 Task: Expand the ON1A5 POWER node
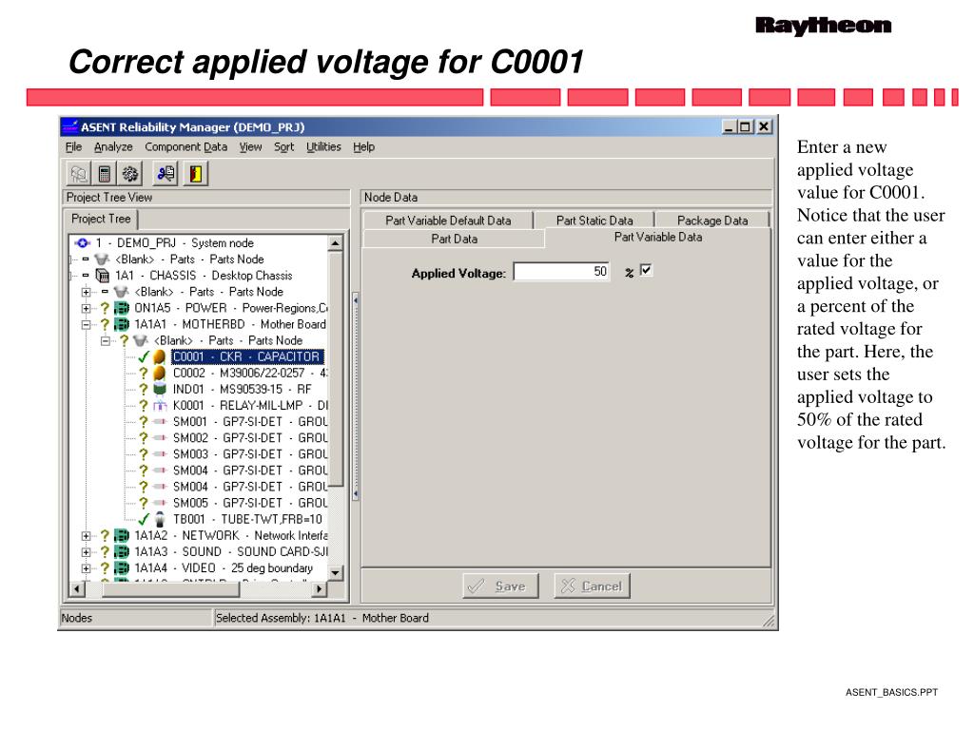coord(86,308)
